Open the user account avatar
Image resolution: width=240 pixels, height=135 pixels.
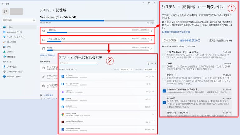[6, 12]
